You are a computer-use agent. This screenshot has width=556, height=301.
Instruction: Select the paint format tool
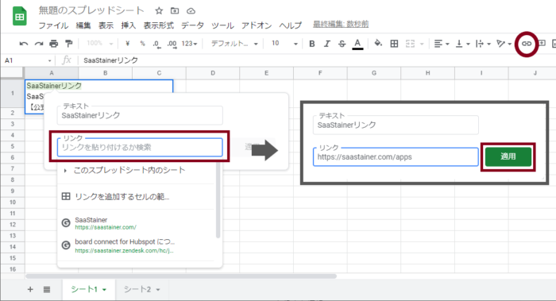69,44
